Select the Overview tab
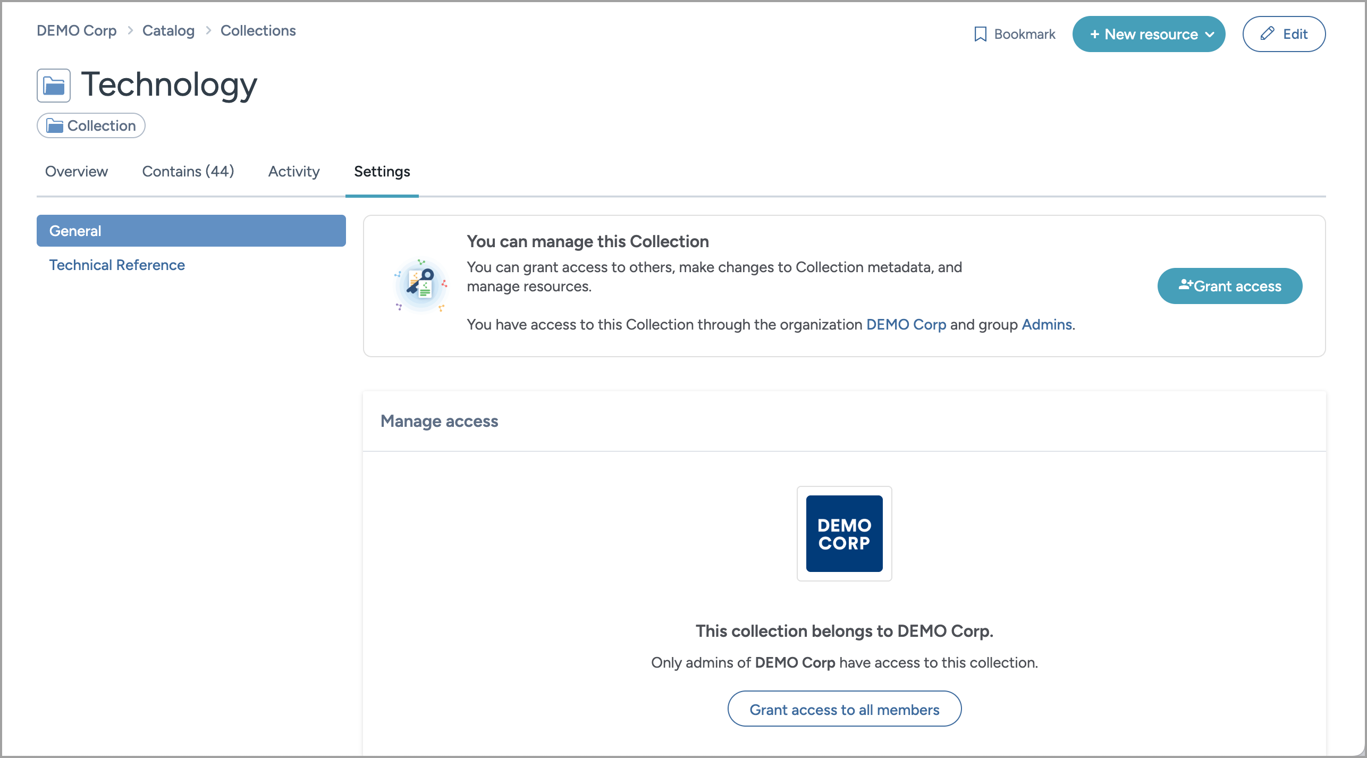Viewport: 1367px width, 758px height. click(x=76, y=171)
